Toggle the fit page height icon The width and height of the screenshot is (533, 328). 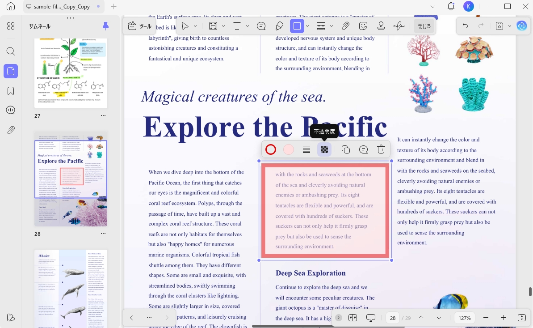tap(522, 318)
